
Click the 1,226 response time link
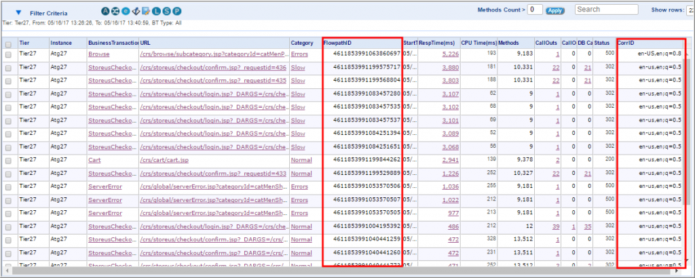tap(451, 174)
